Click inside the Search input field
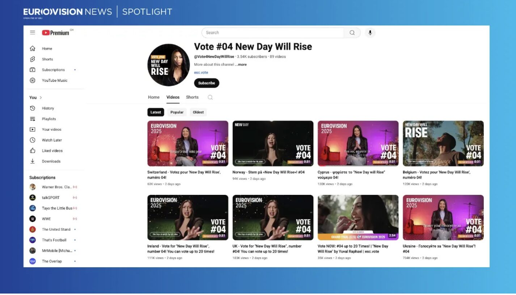The width and height of the screenshot is (516, 295). [271, 33]
